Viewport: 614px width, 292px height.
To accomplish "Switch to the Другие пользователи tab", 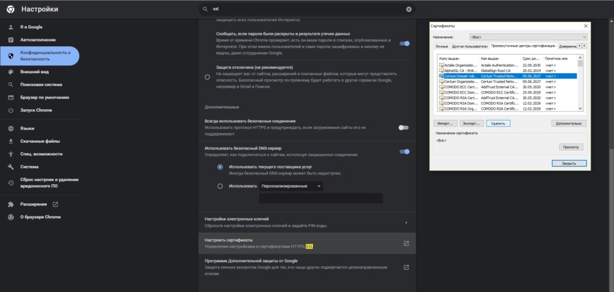I will click(469, 46).
